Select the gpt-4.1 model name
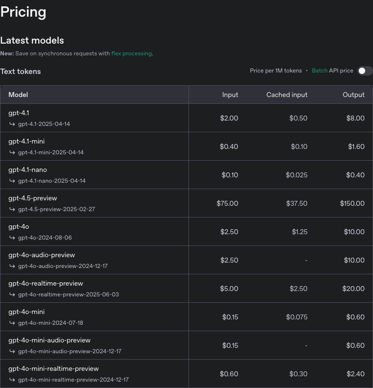 click(19, 113)
